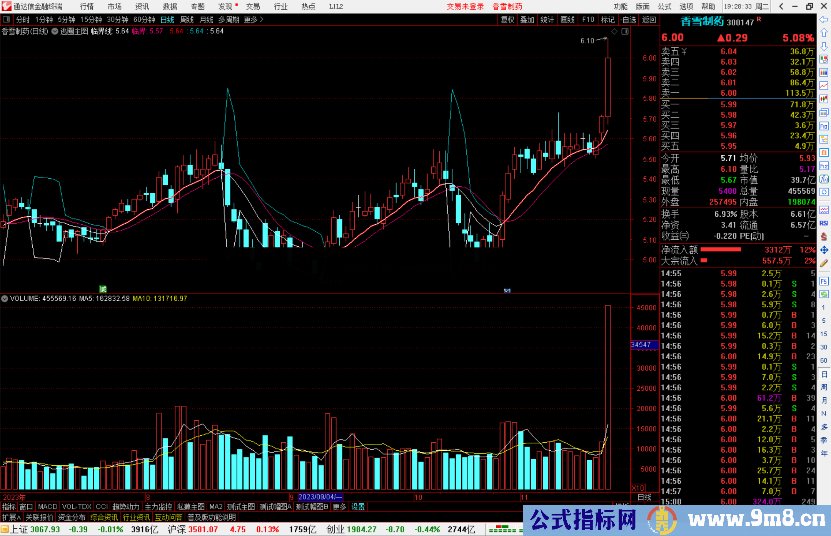
Task: Expand the 扩展 menu at bottom left
Action: click(x=12, y=517)
